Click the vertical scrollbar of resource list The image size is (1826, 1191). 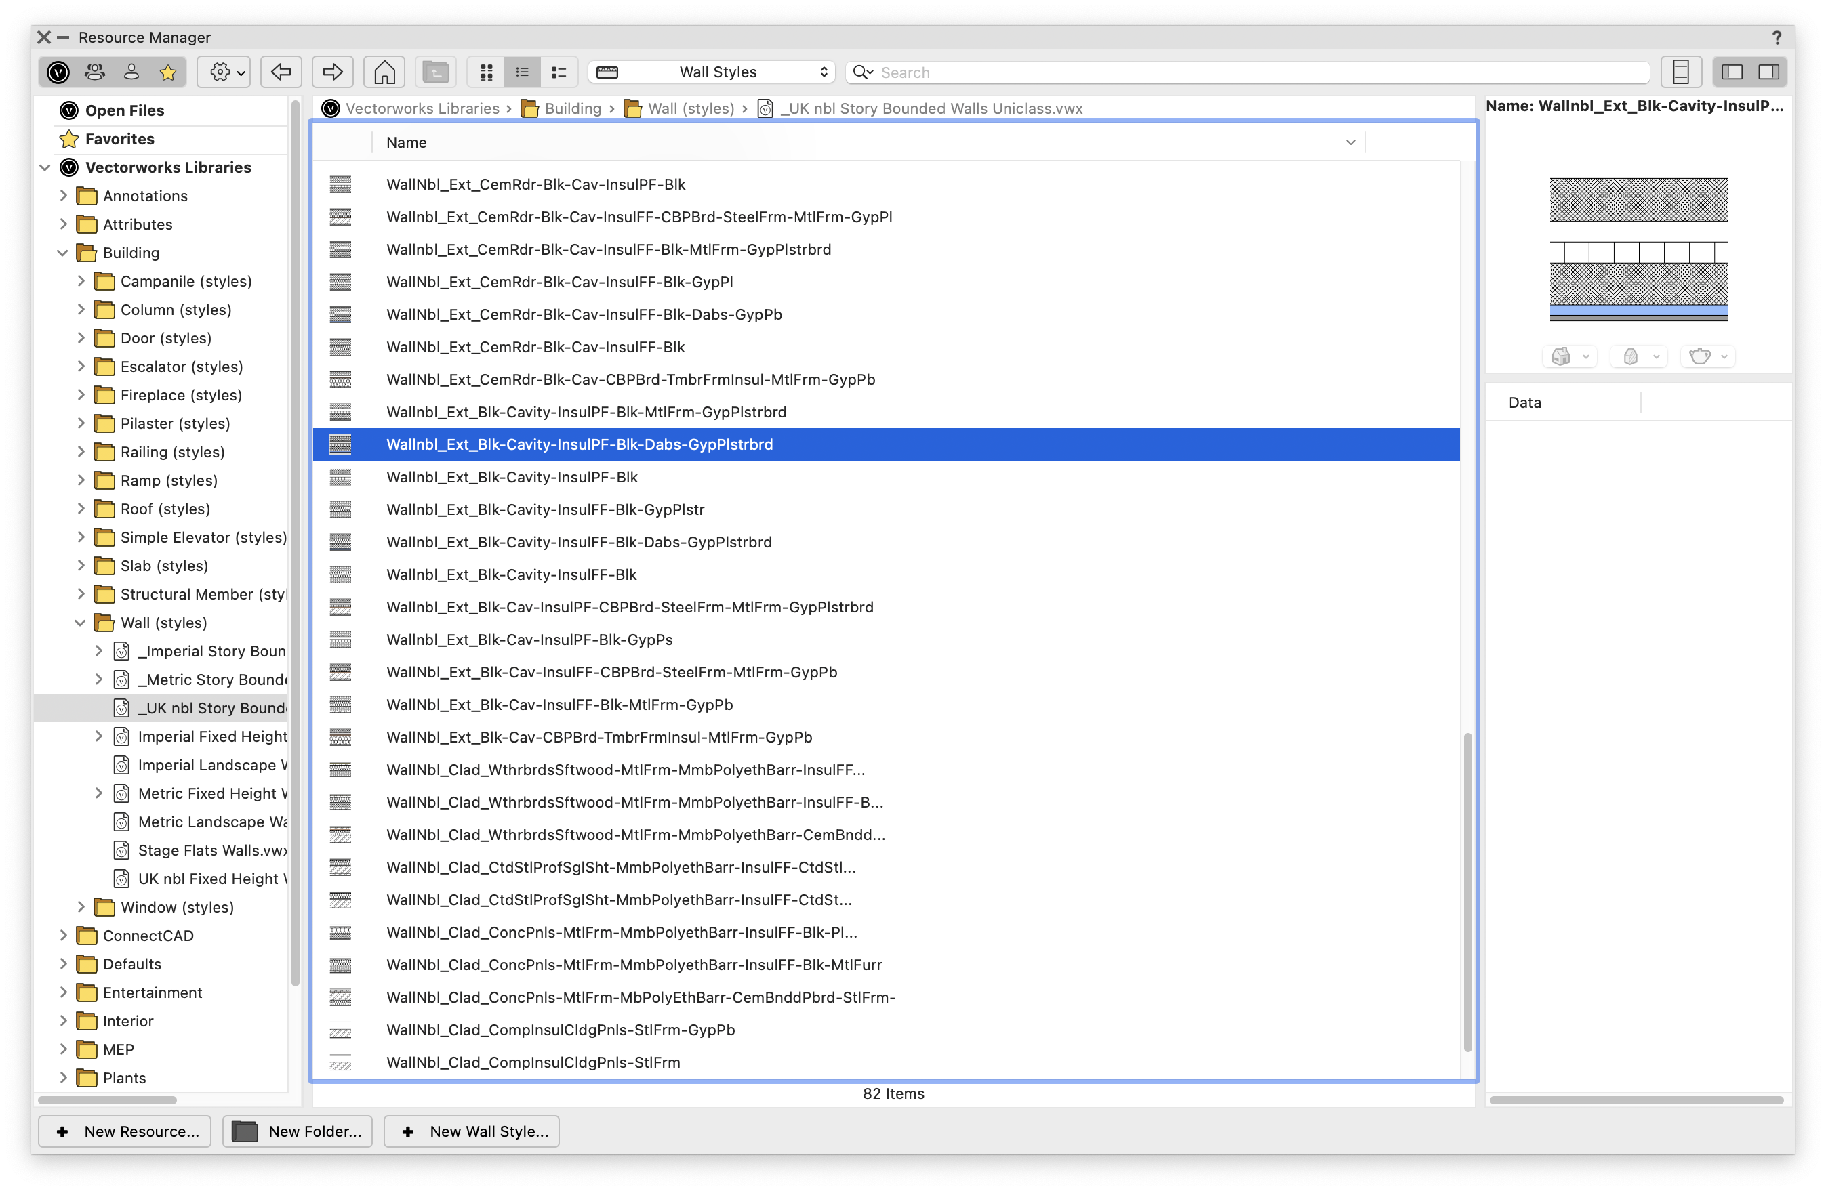pyautogui.click(x=1467, y=890)
